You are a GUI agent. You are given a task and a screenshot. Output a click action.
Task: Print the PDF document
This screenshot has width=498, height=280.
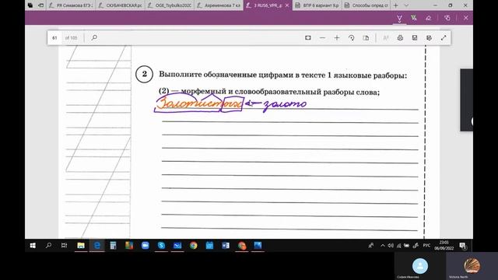[x=400, y=38]
